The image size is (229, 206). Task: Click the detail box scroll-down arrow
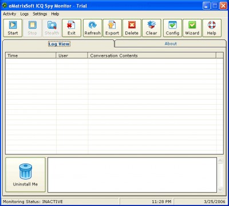(x=220, y=189)
